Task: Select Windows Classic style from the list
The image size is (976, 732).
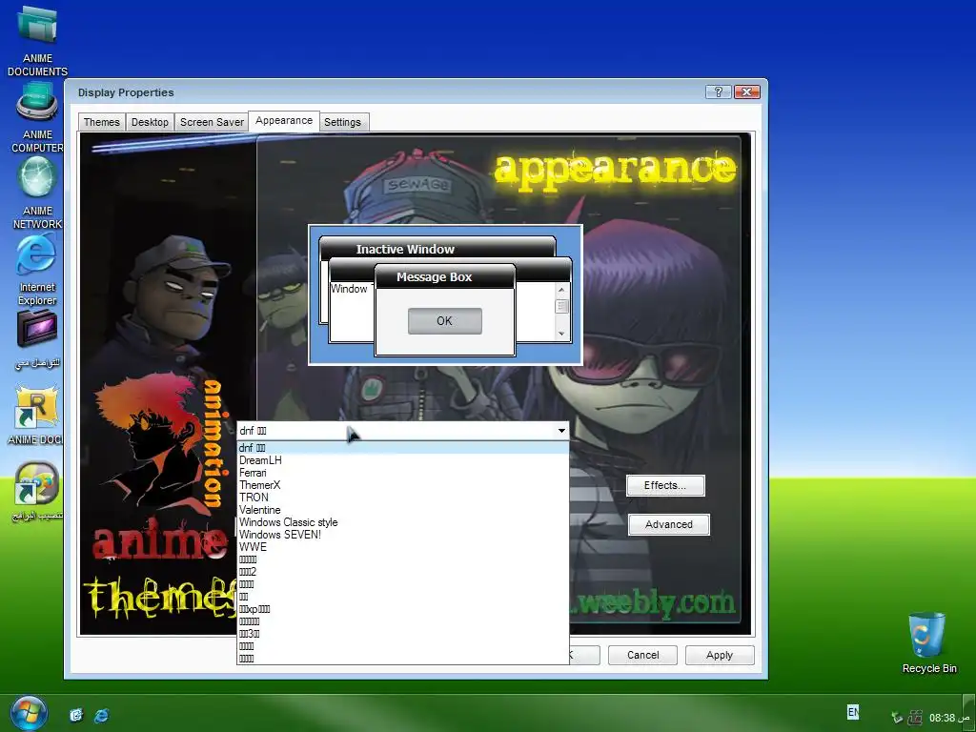Action: [x=403, y=522]
